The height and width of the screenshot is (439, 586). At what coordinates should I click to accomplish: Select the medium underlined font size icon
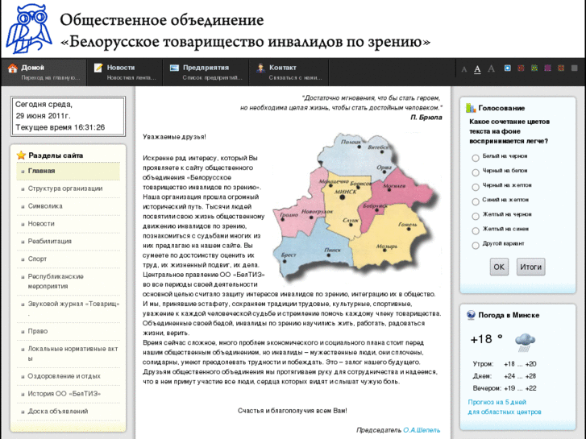(x=477, y=69)
